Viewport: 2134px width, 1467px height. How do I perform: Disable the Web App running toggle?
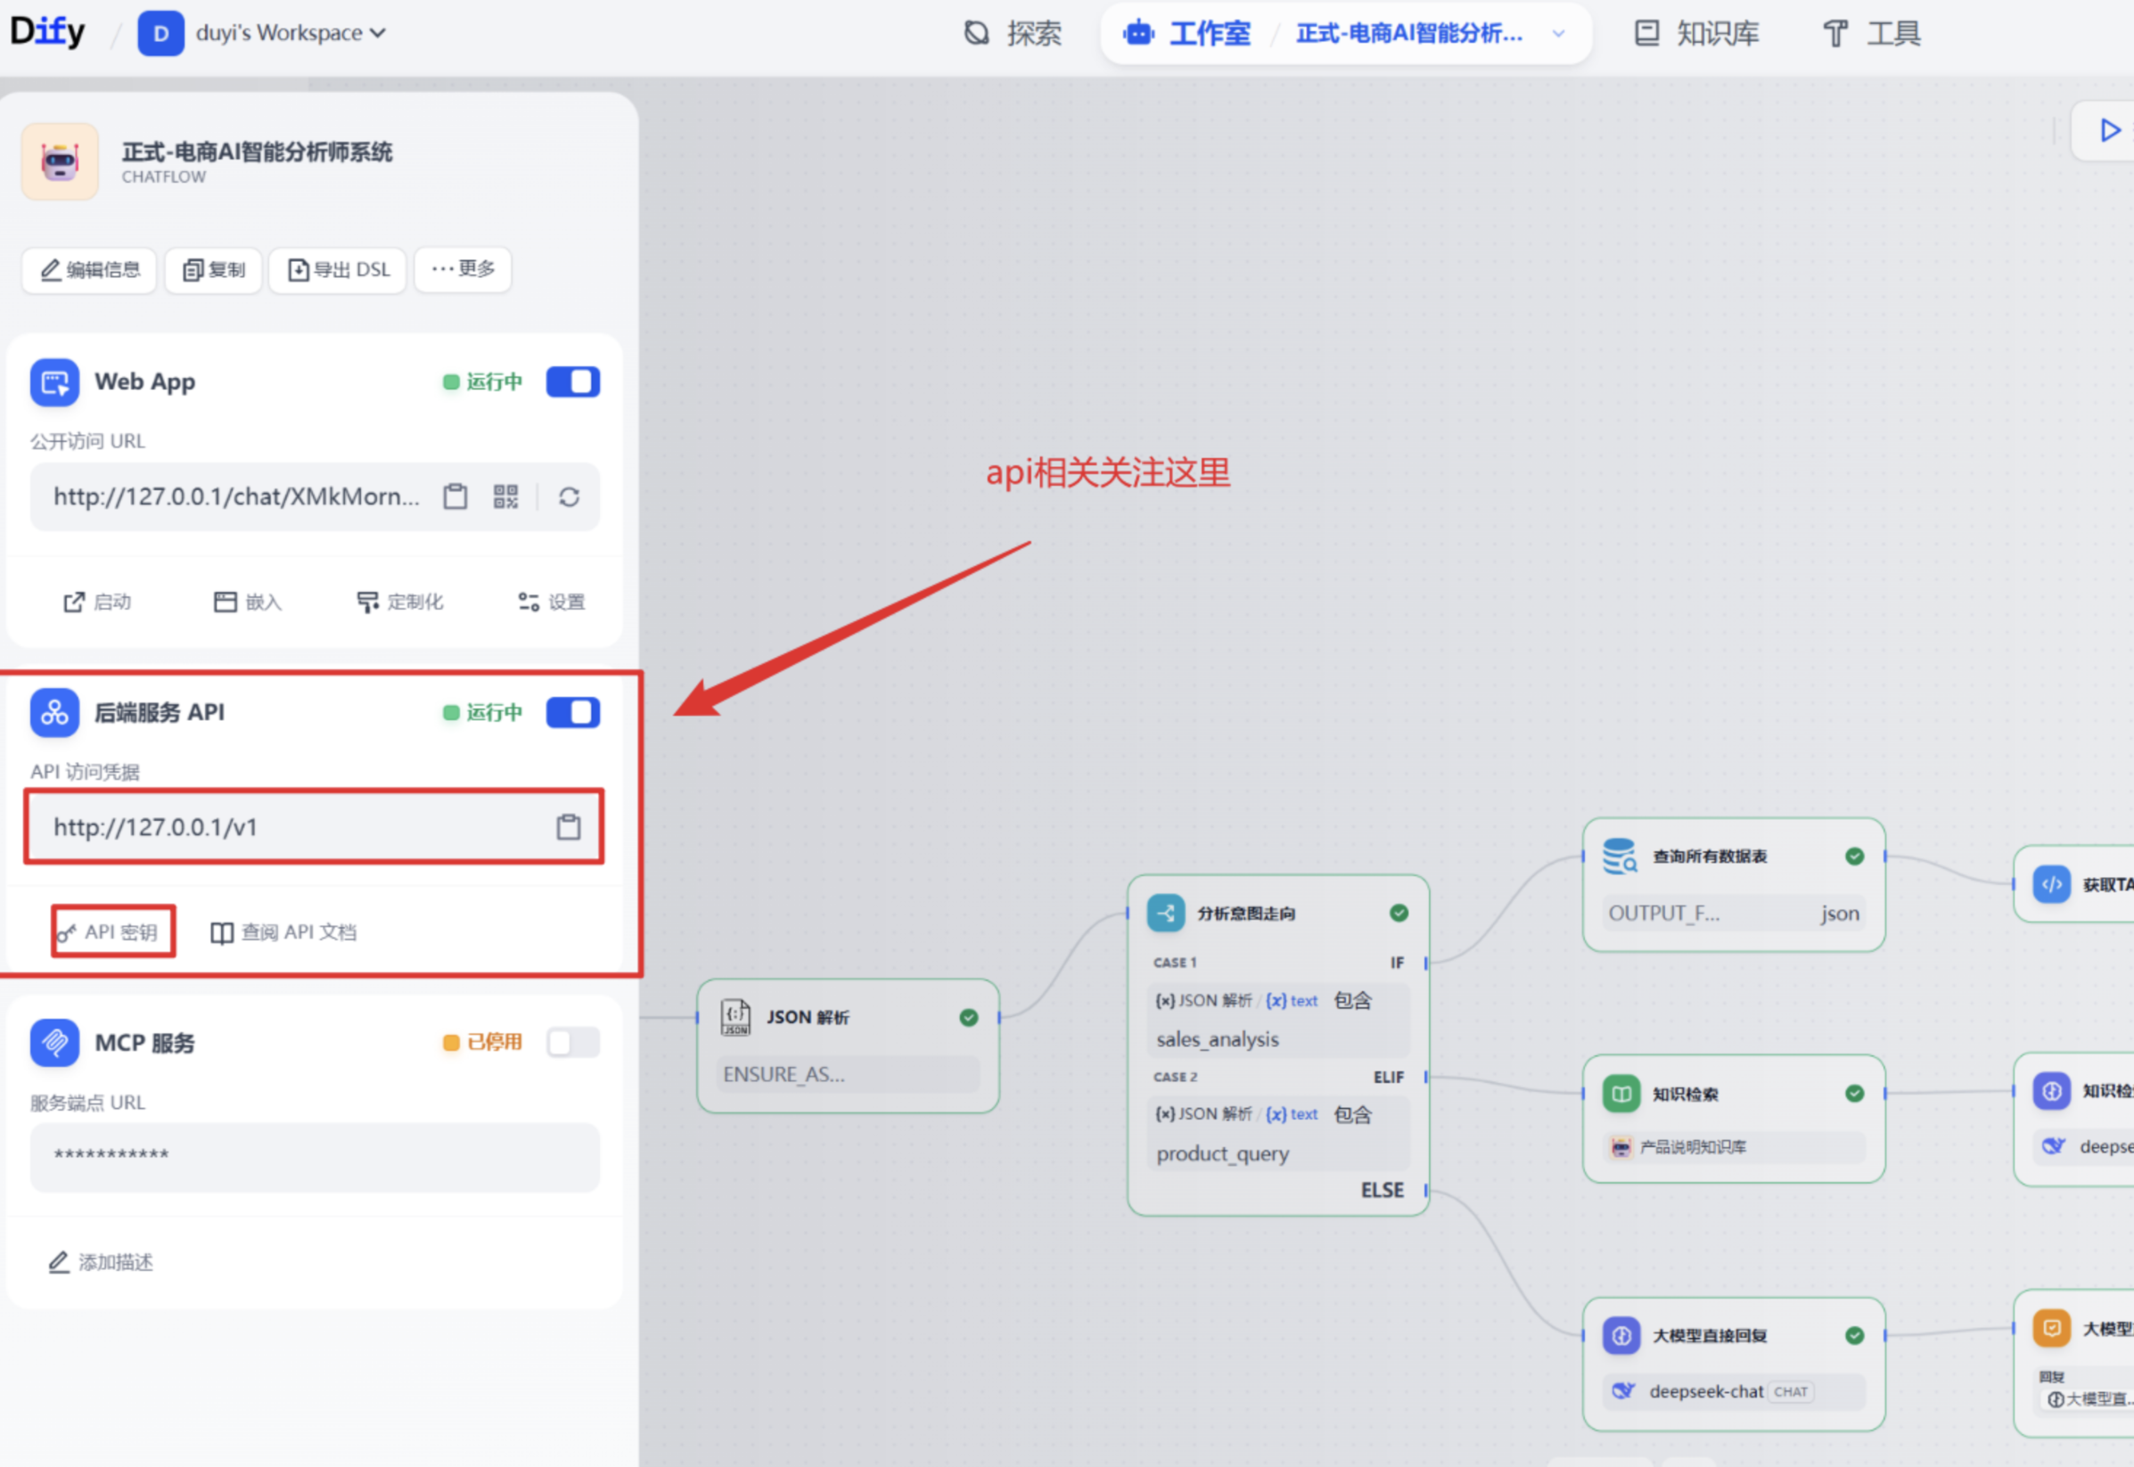point(572,382)
